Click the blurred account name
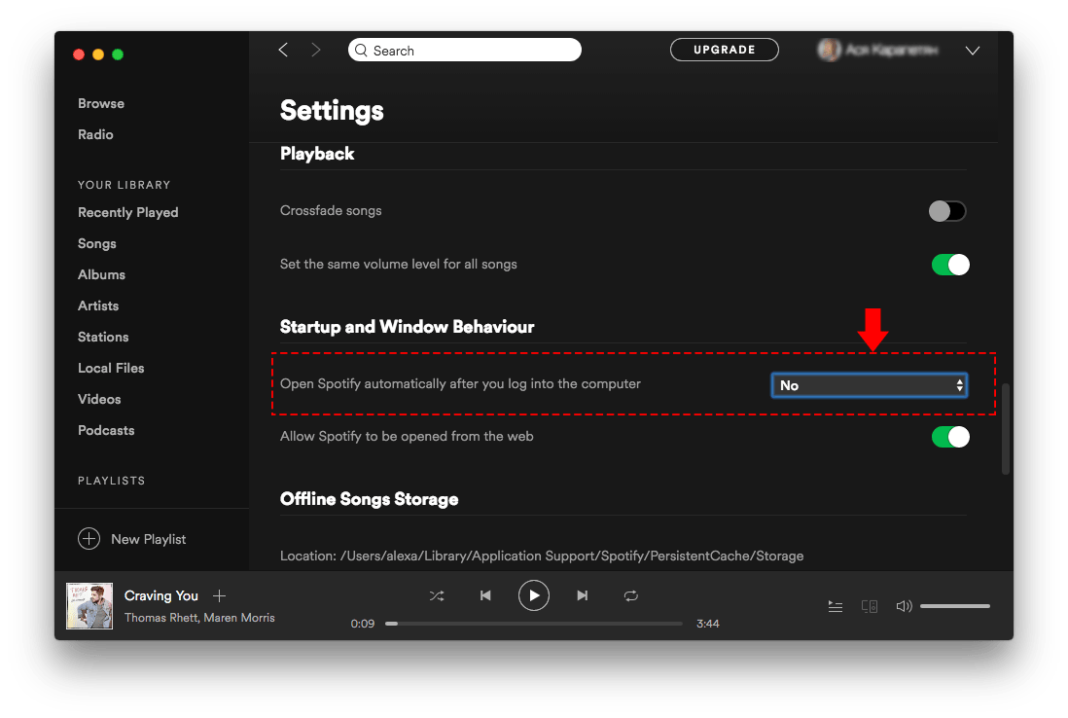 pyautogui.click(x=892, y=50)
